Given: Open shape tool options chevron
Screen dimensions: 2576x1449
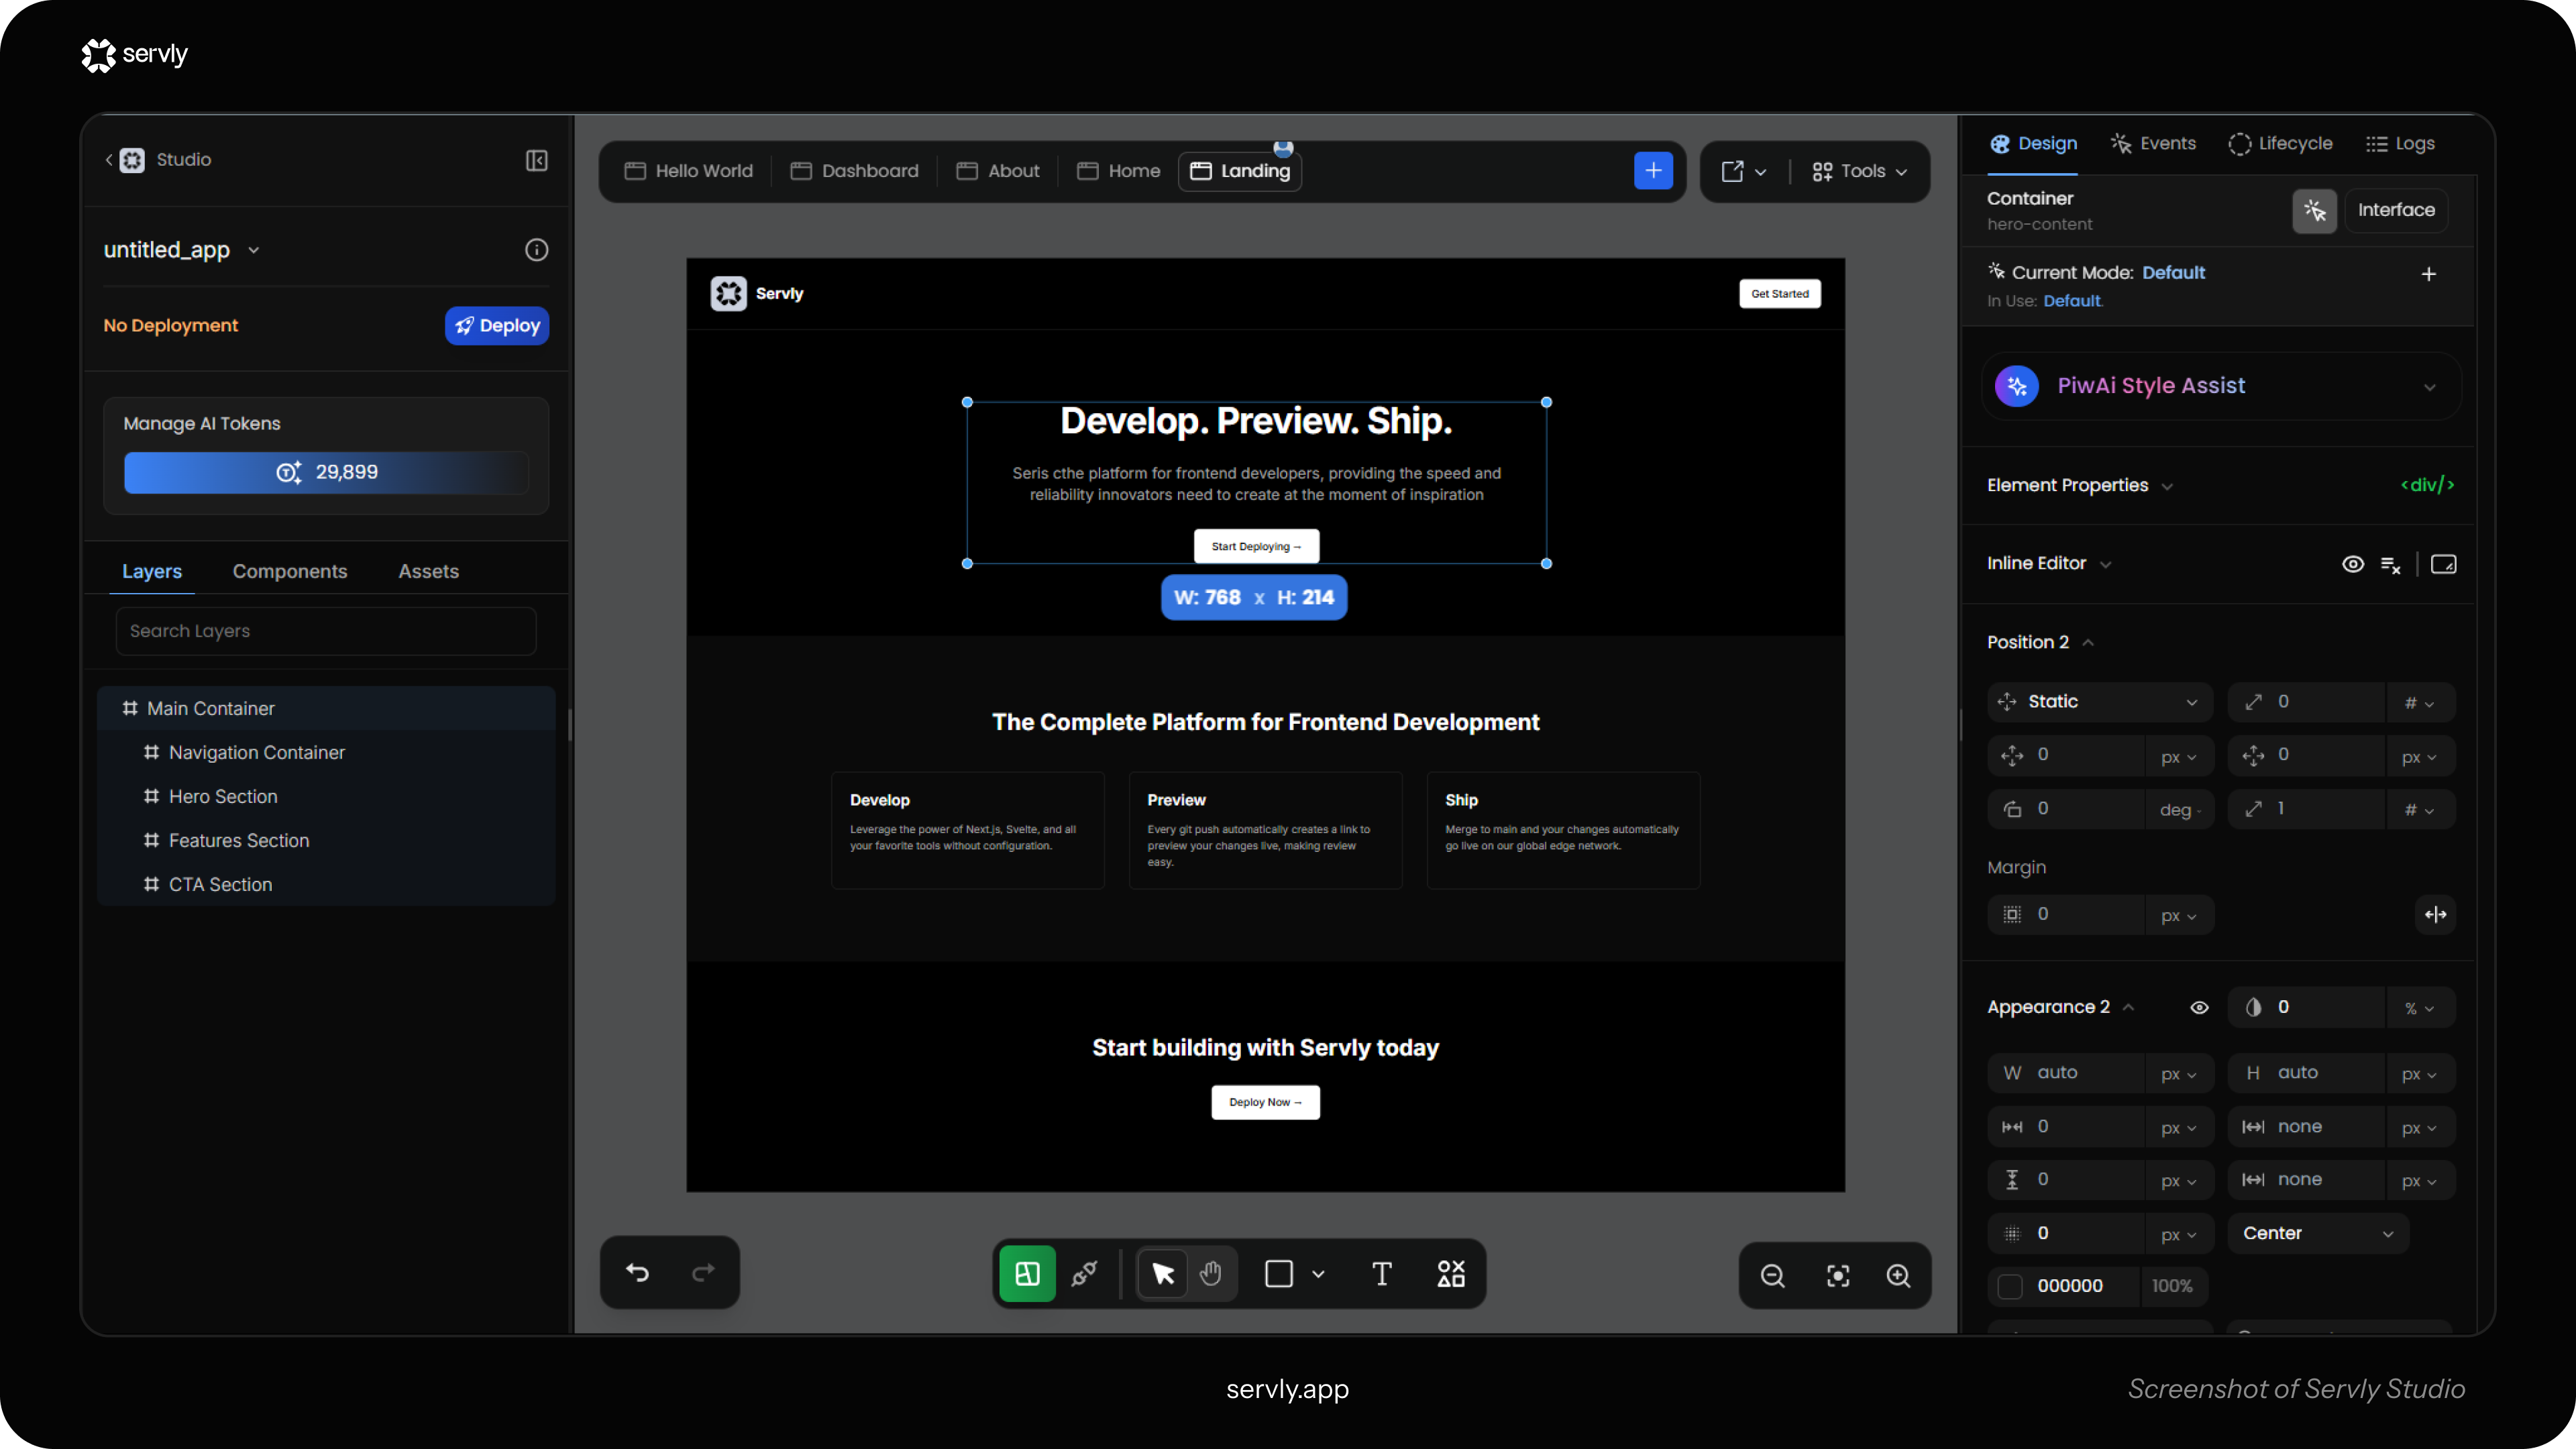Looking at the screenshot, I should [1318, 1274].
